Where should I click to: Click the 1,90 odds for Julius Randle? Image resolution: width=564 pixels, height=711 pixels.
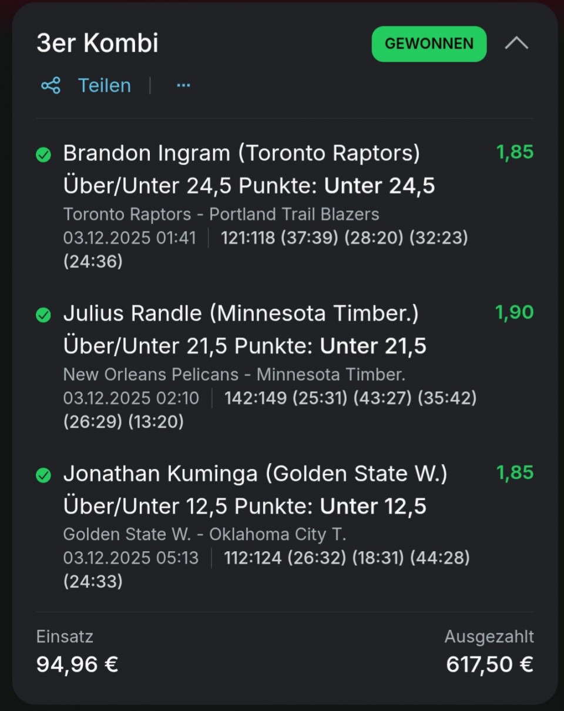pos(515,313)
